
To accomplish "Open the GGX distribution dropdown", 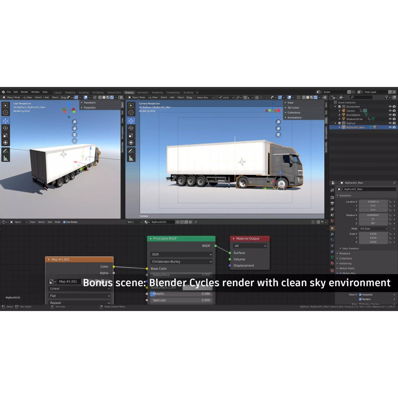I will [x=181, y=254].
